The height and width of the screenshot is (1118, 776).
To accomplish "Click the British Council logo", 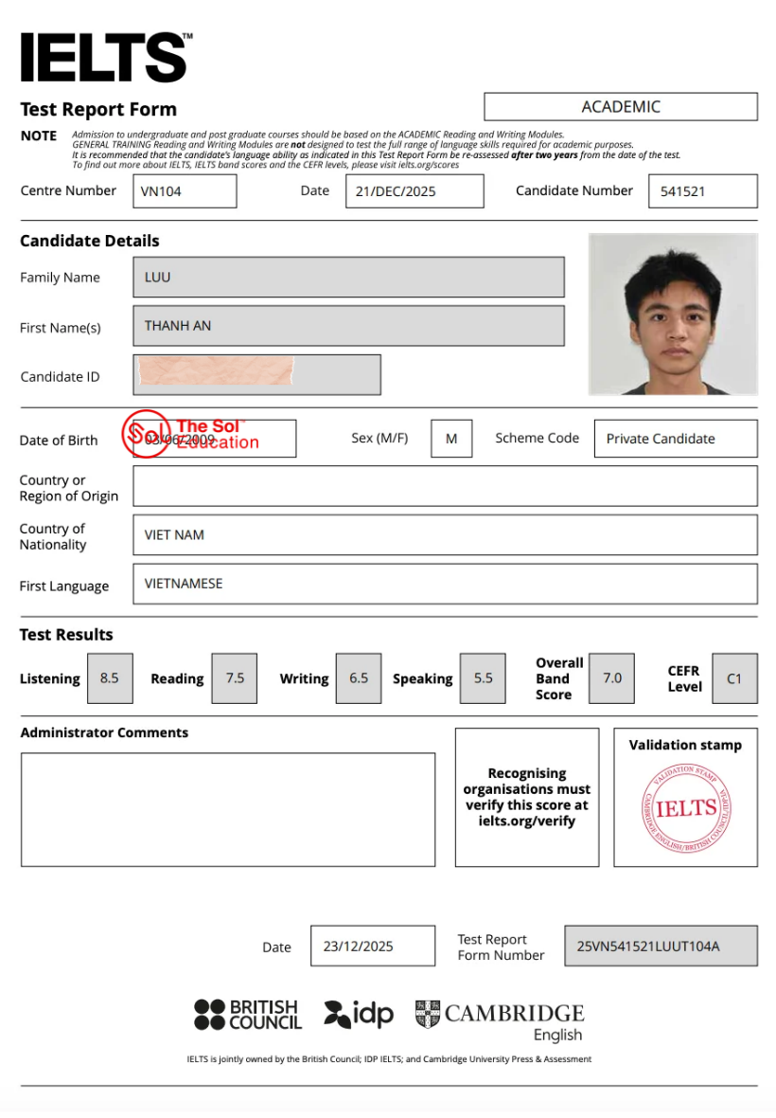I will (x=248, y=1015).
